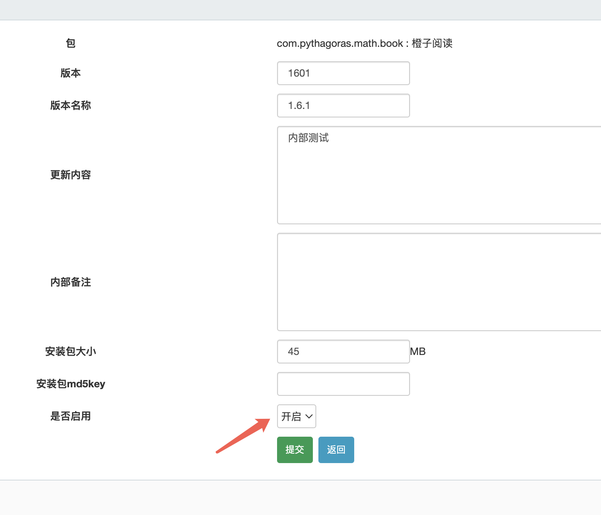601x515 pixels.
Task: Click the red arrow annotation graphic
Action: pyautogui.click(x=243, y=436)
